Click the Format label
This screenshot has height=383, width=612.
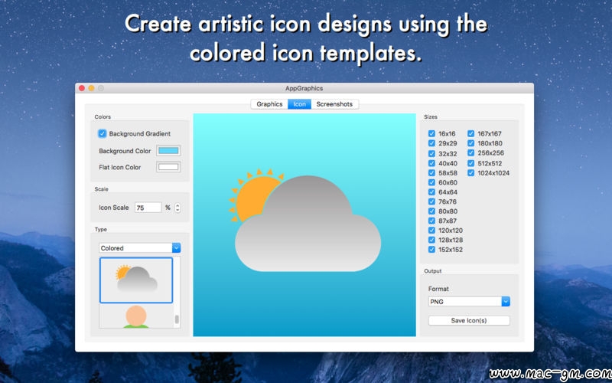438,289
